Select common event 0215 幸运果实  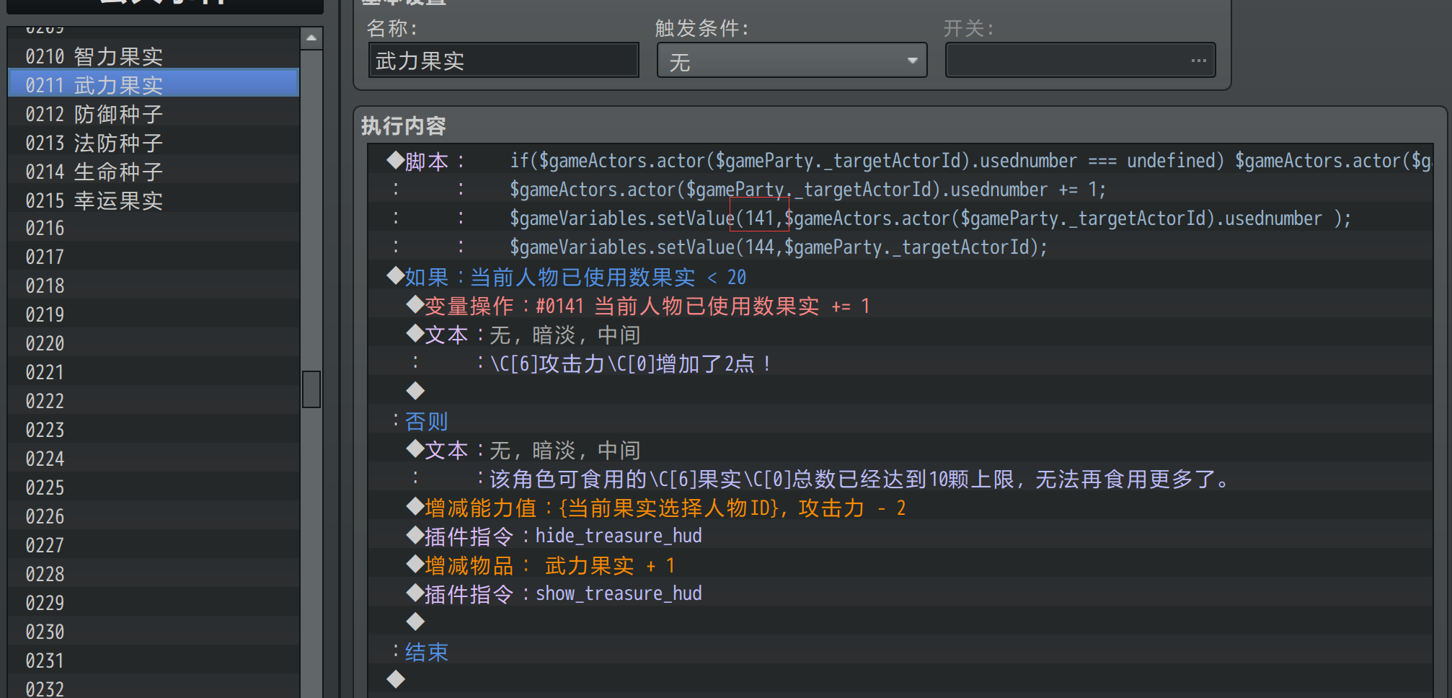tap(154, 200)
